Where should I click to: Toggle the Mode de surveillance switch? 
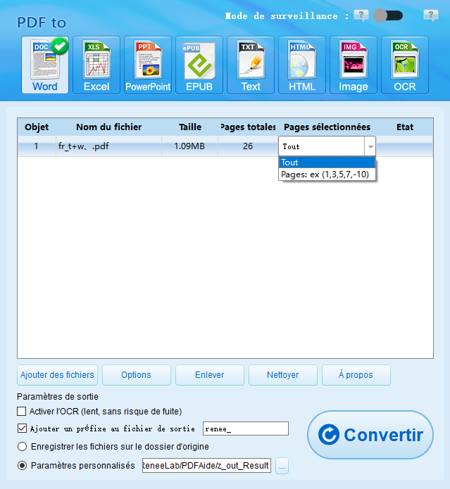[388, 15]
